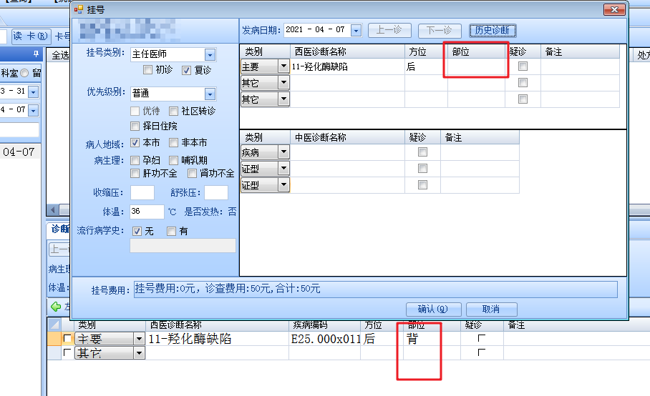Open the 3 - 31 date dropdown in left panel
Image resolution: width=650 pixels, height=396 pixels.
click(34, 91)
